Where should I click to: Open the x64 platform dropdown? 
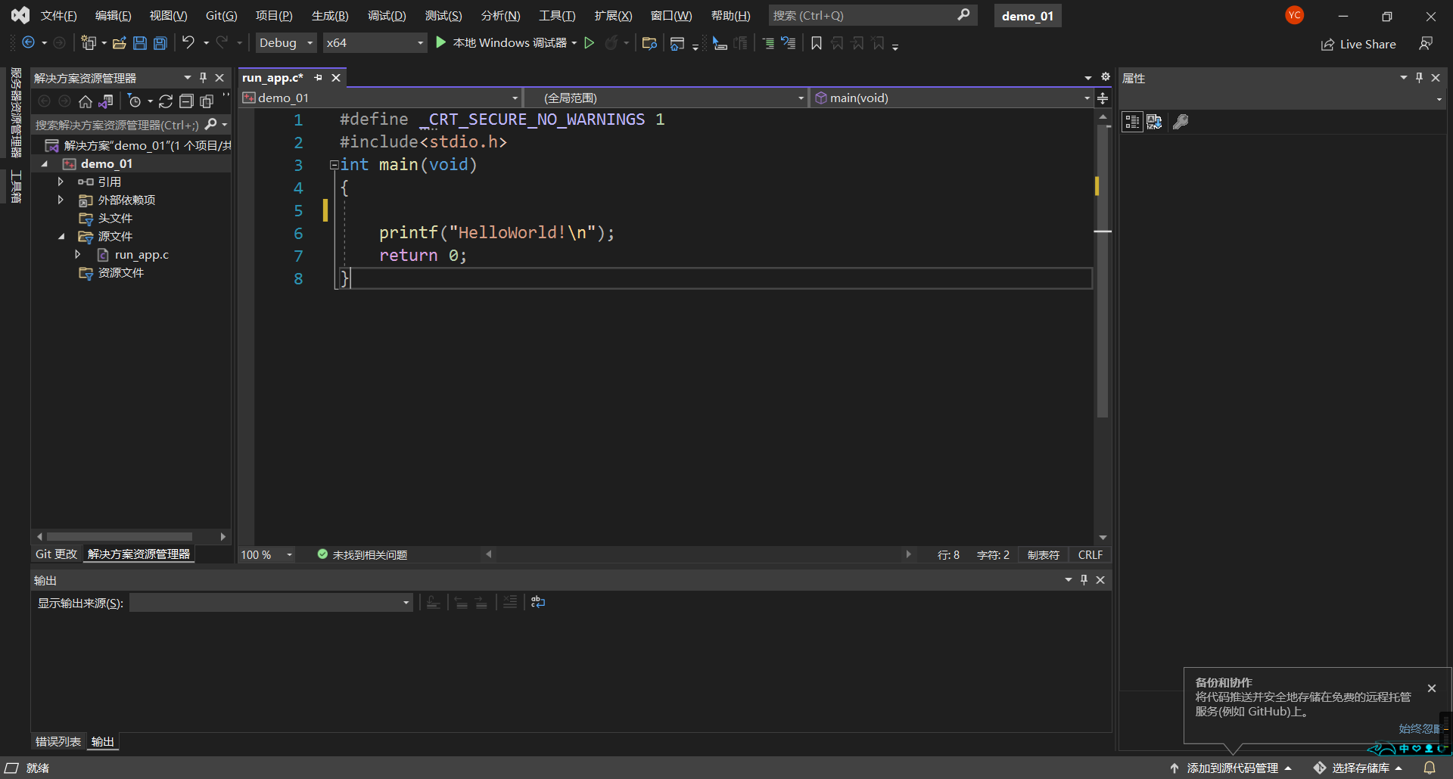click(x=419, y=42)
